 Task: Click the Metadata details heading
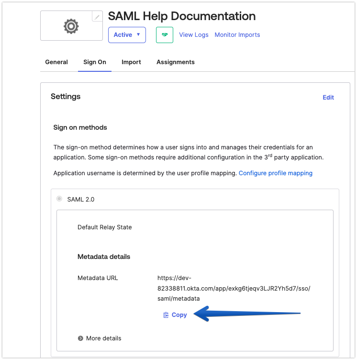[x=104, y=257]
